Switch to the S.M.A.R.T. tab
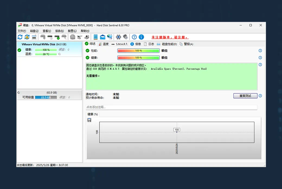 pos(120,44)
